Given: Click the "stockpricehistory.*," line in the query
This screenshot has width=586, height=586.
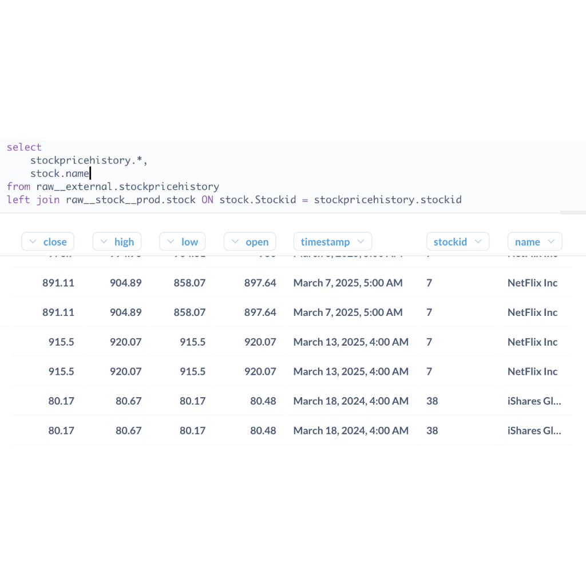Looking at the screenshot, I should 89,160.
